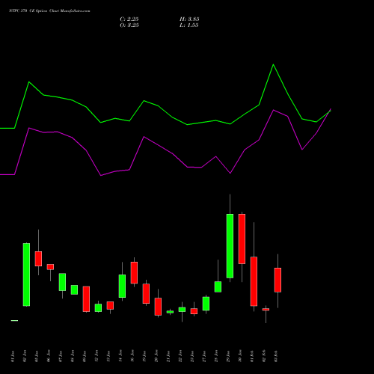
Task: Select the green candle above 14 Jan
Action: tap(122, 286)
